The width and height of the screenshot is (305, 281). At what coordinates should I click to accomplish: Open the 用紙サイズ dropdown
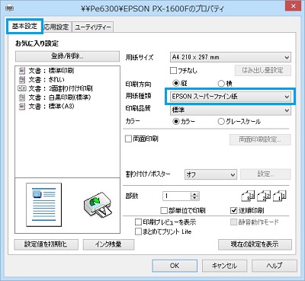coord(230,57)
